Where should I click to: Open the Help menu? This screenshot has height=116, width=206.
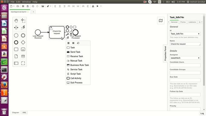point(35,2)
